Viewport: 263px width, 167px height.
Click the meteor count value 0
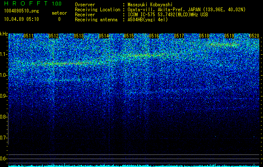click(59, 19)
